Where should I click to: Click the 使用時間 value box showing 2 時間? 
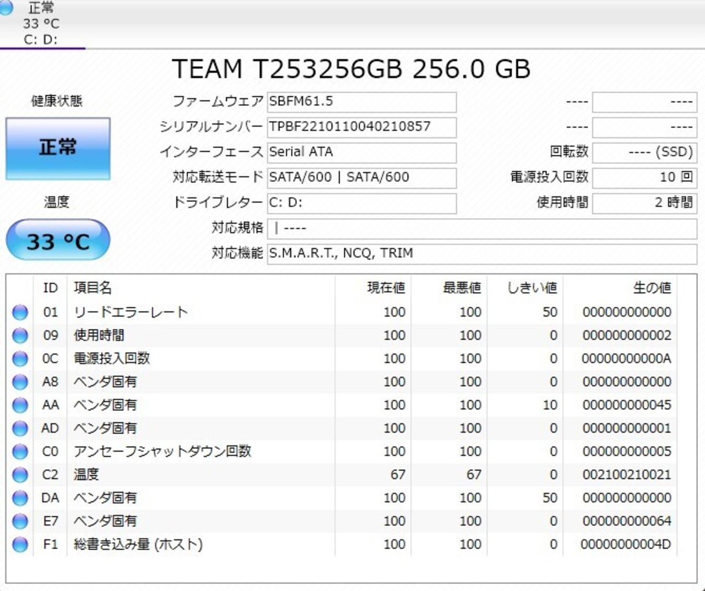(644, 203)
